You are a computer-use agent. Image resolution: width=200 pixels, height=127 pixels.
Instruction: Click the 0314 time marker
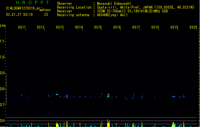79,27
